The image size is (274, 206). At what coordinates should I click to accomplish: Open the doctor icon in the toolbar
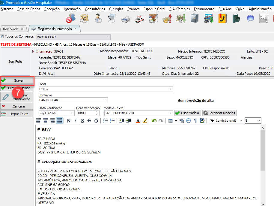98,19
